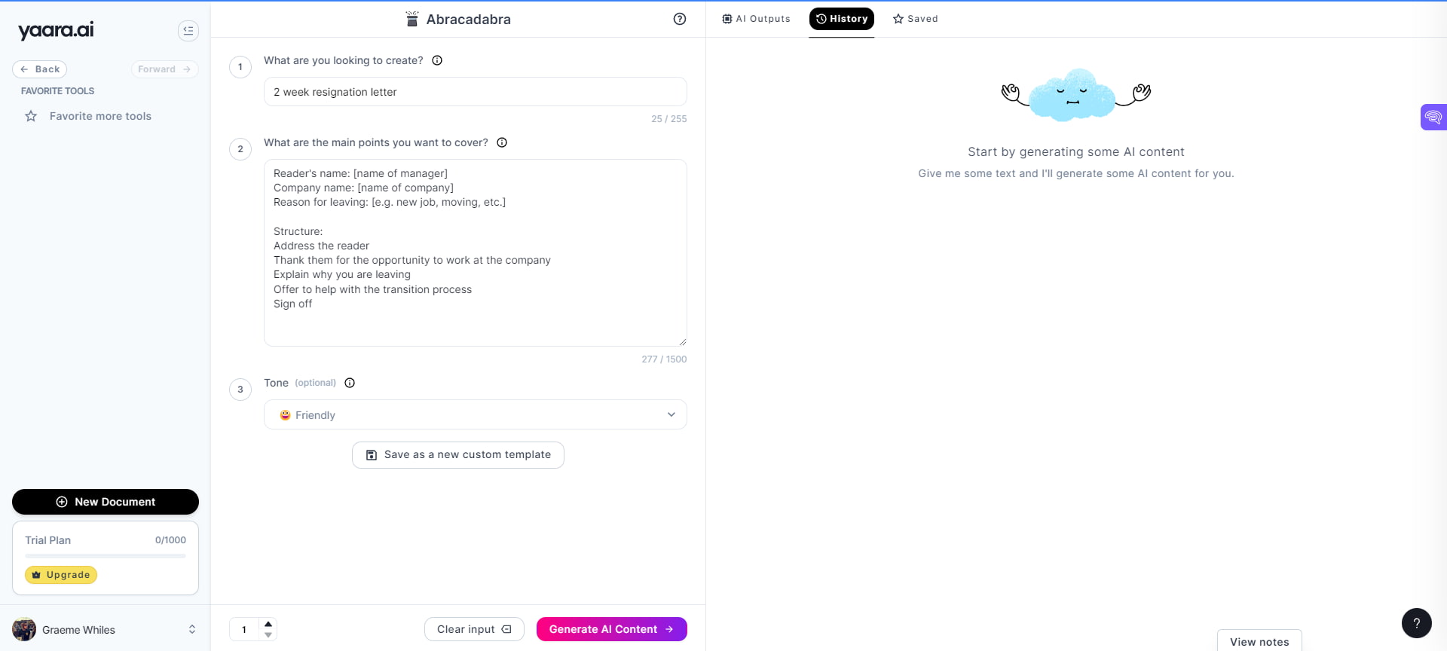Increase output count with the up arrow
The image size is (1447, 651).
[x=268, y=623]
